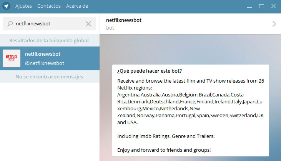Click the '¿Qué puede hacer este bot?' heading
Image resolution: width=281 pixels, height=161 pixels.
click(x=150, y=71)
